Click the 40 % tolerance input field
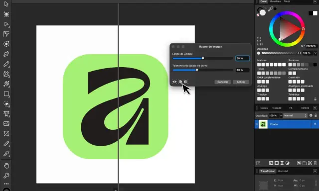The image size is (319, 191). [x=243, y=70]
